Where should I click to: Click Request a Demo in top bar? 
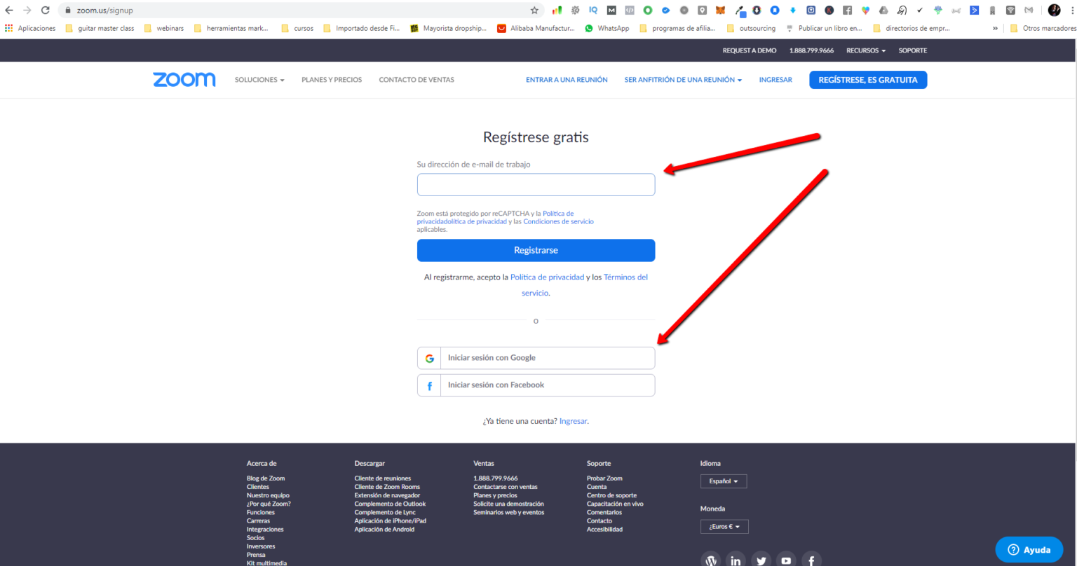click(x=750, y=50)
